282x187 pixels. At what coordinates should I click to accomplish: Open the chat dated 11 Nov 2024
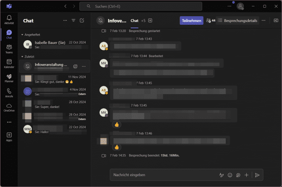coord(54,79)
